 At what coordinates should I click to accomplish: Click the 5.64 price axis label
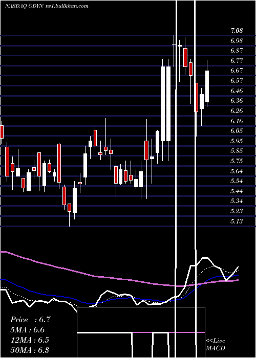pyautogui.click(x=237, y=171)
